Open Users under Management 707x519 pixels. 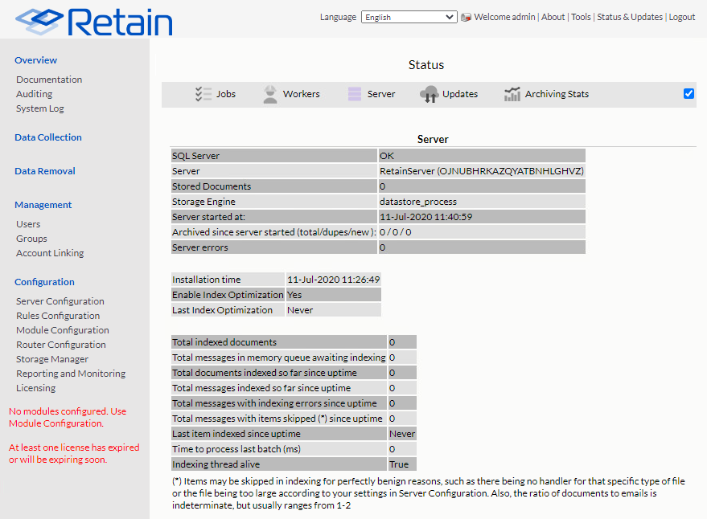pyautogui.click(x=28, y=224)
